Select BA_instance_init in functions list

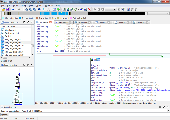(x=12, y=33)
